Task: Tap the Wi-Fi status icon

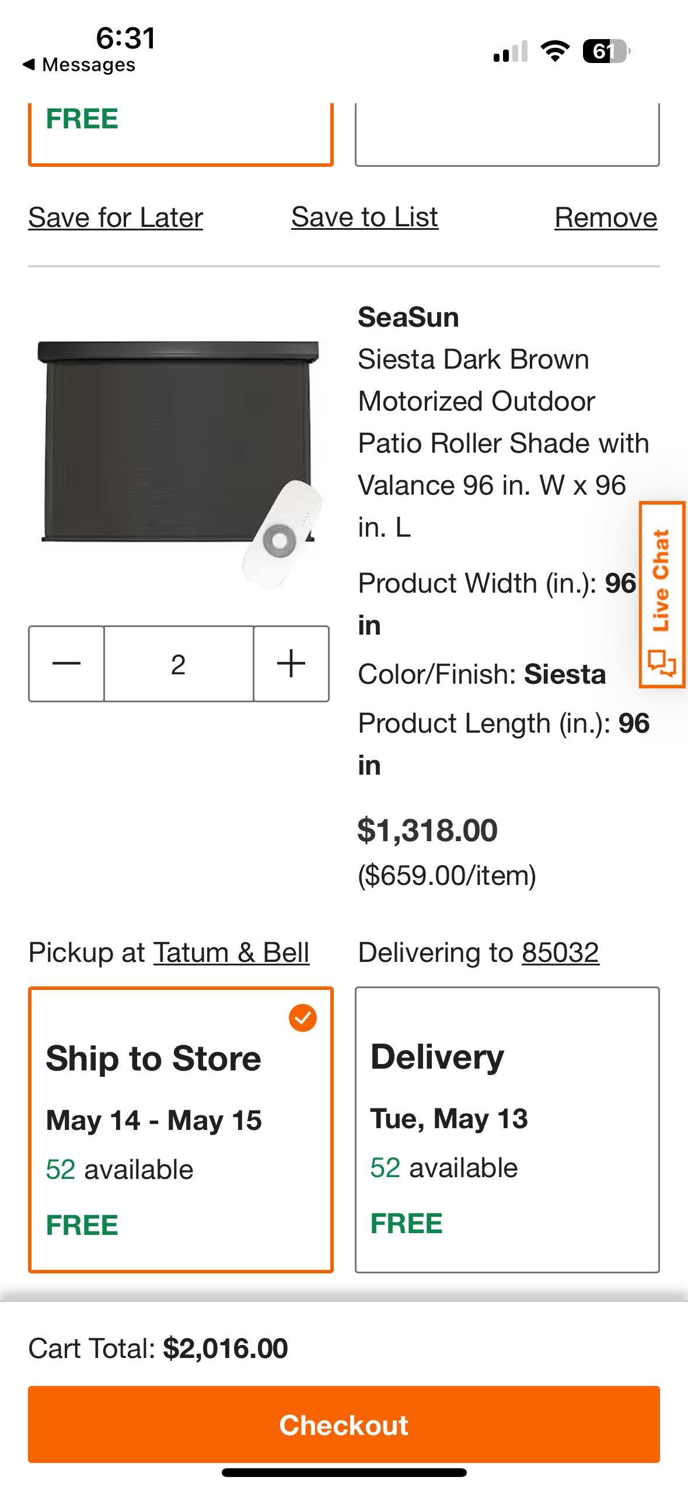Action: [555, 52]
